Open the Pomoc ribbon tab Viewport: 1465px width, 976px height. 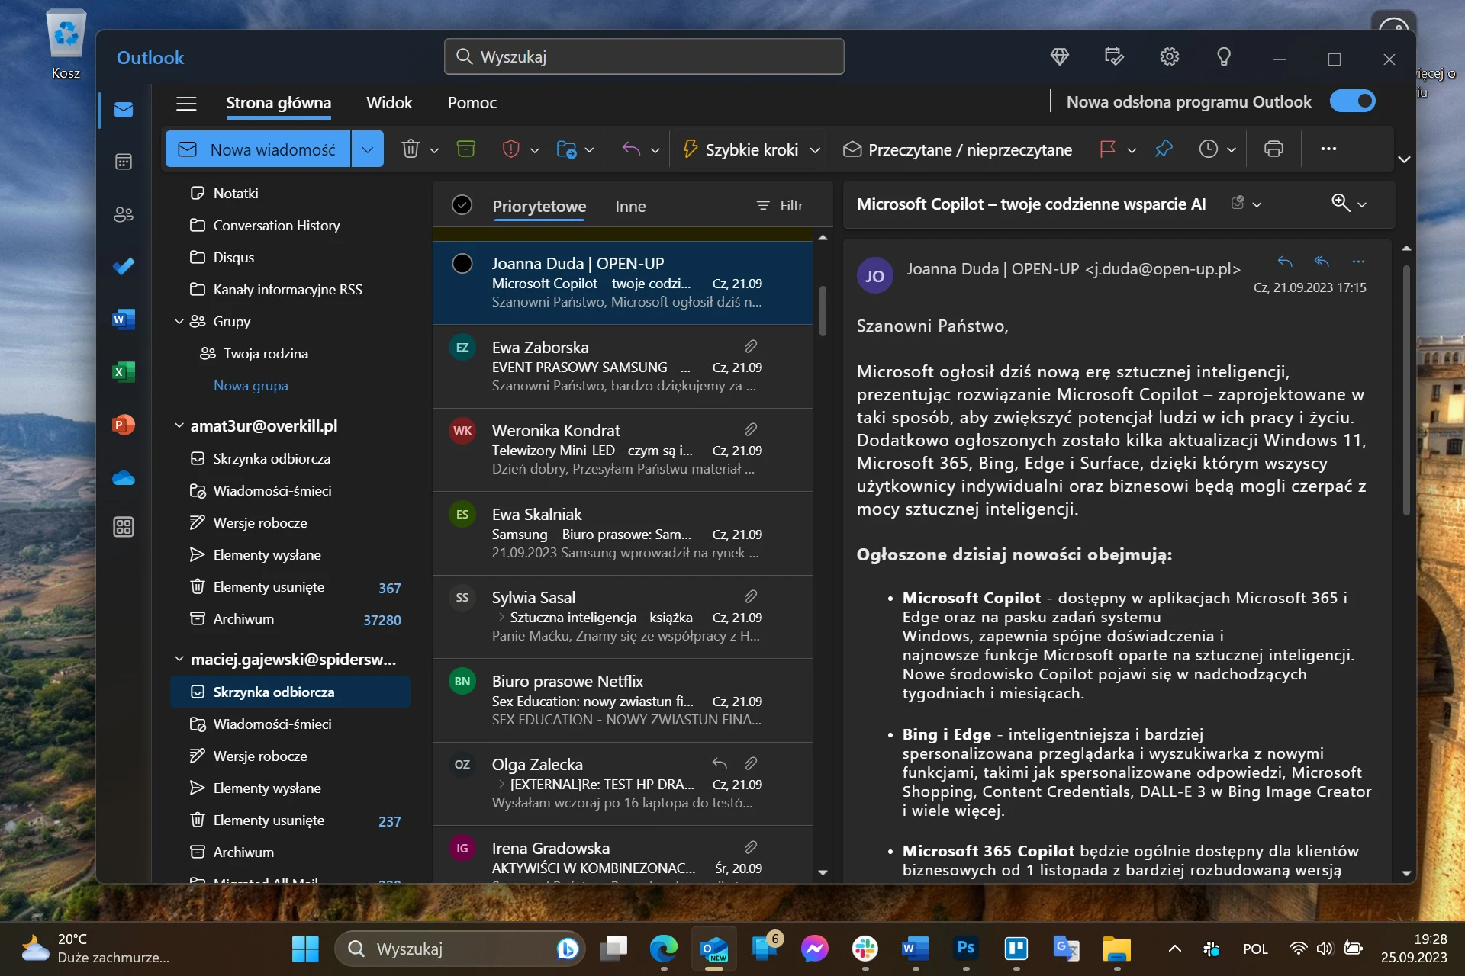472,103
